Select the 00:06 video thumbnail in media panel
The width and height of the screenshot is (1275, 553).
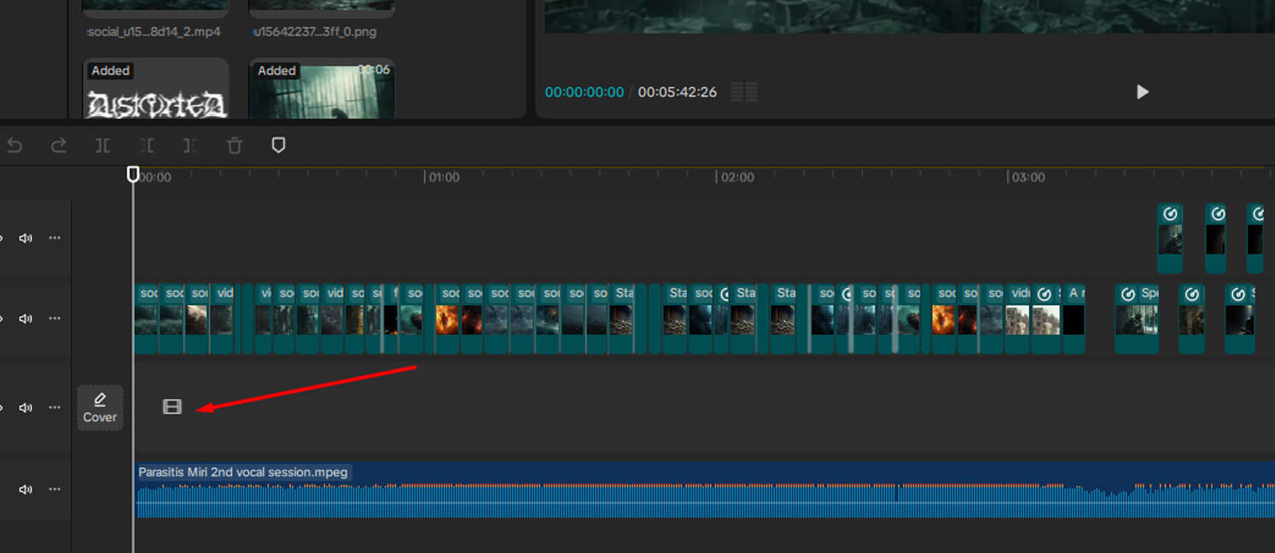pos(322,89)
